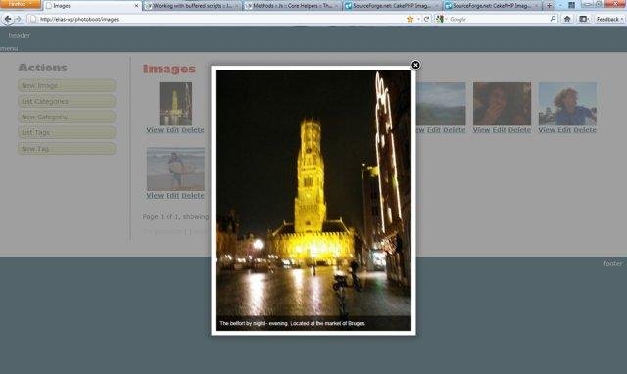Open the browser home page icon

point(567,19)
